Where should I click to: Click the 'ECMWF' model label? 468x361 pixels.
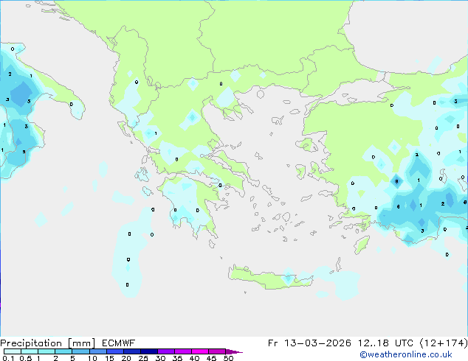119,343
